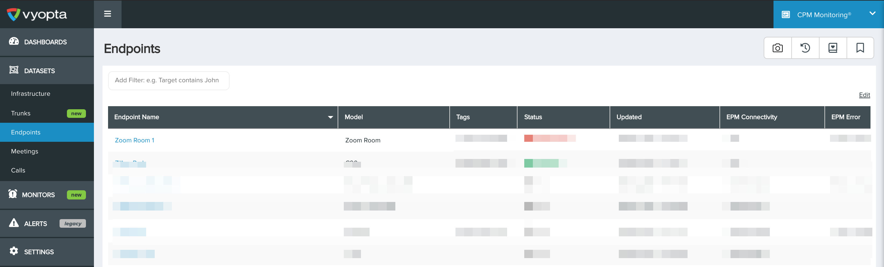Click the Vyopta logo
The width and height of the screenshot is (884, 267).
37,14
